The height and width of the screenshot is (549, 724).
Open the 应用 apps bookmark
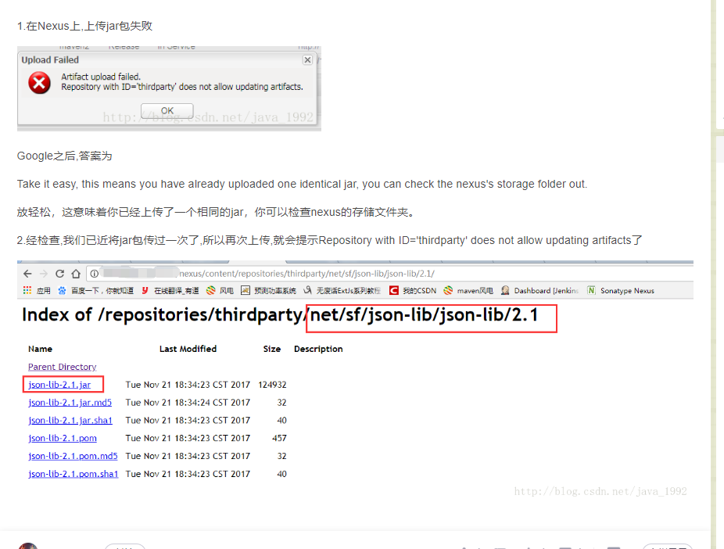37,290
